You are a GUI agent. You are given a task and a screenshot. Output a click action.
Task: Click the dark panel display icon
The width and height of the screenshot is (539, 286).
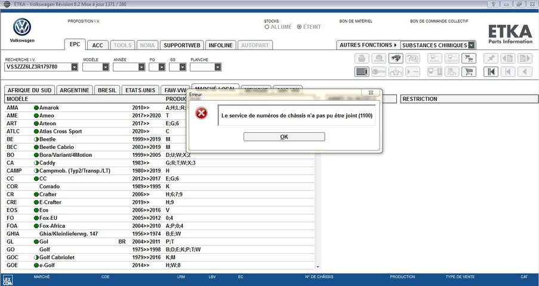(362, 71)
